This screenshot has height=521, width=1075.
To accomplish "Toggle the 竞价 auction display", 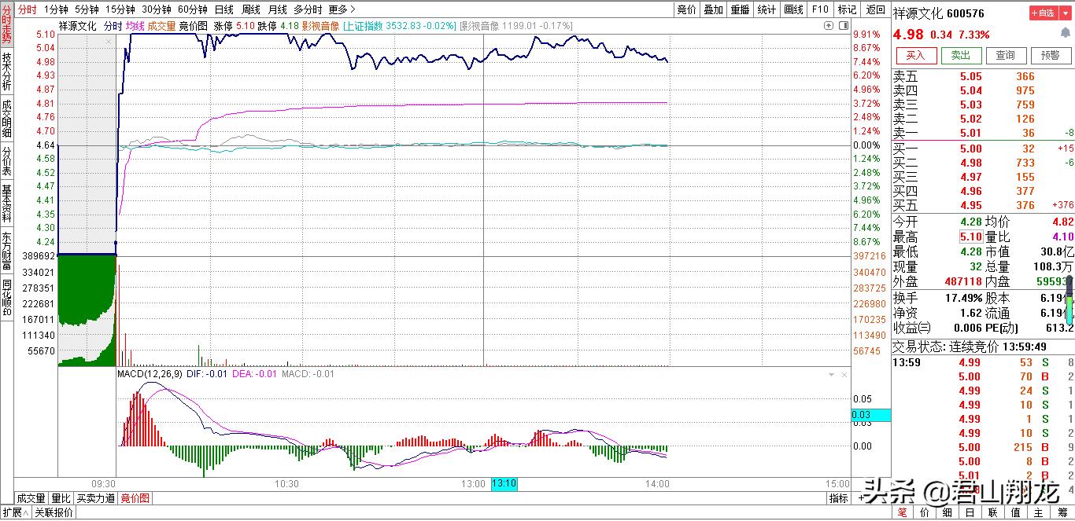I will [686, 9].
